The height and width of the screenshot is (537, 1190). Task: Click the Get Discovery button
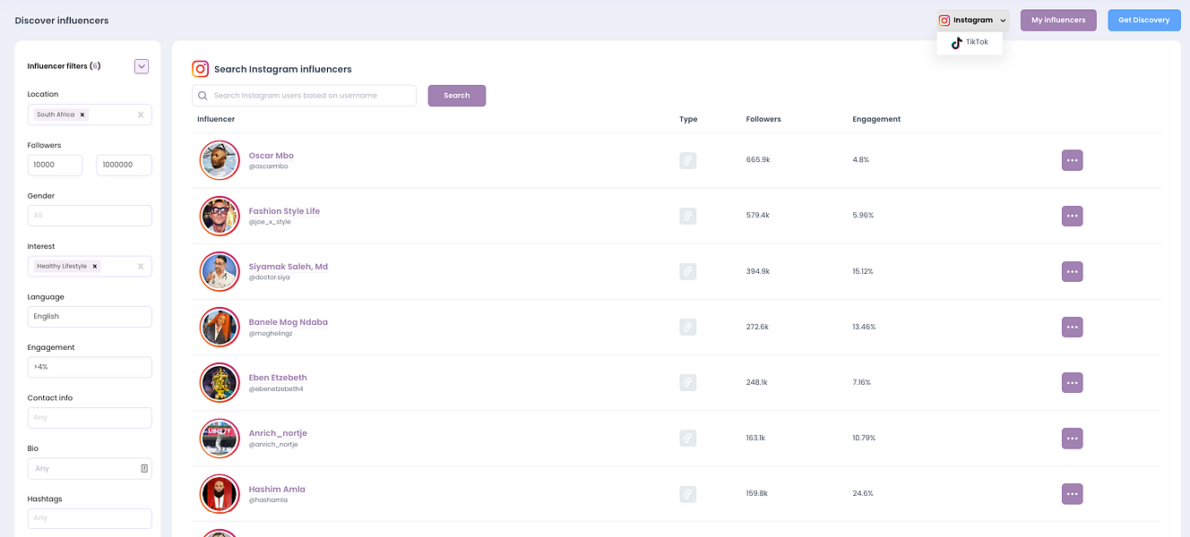coord(1144,20)
